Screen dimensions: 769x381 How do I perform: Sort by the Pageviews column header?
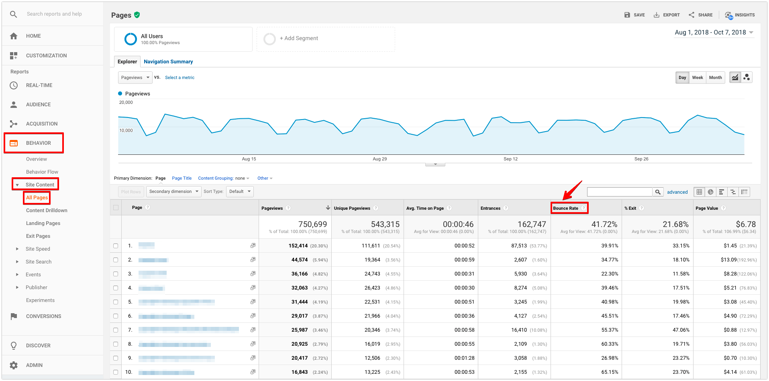[272, 208]
